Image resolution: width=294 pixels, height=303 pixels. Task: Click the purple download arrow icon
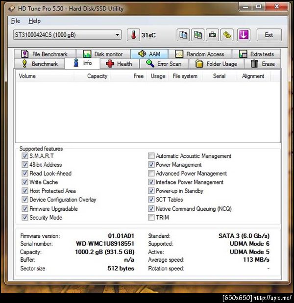[244, 35]
